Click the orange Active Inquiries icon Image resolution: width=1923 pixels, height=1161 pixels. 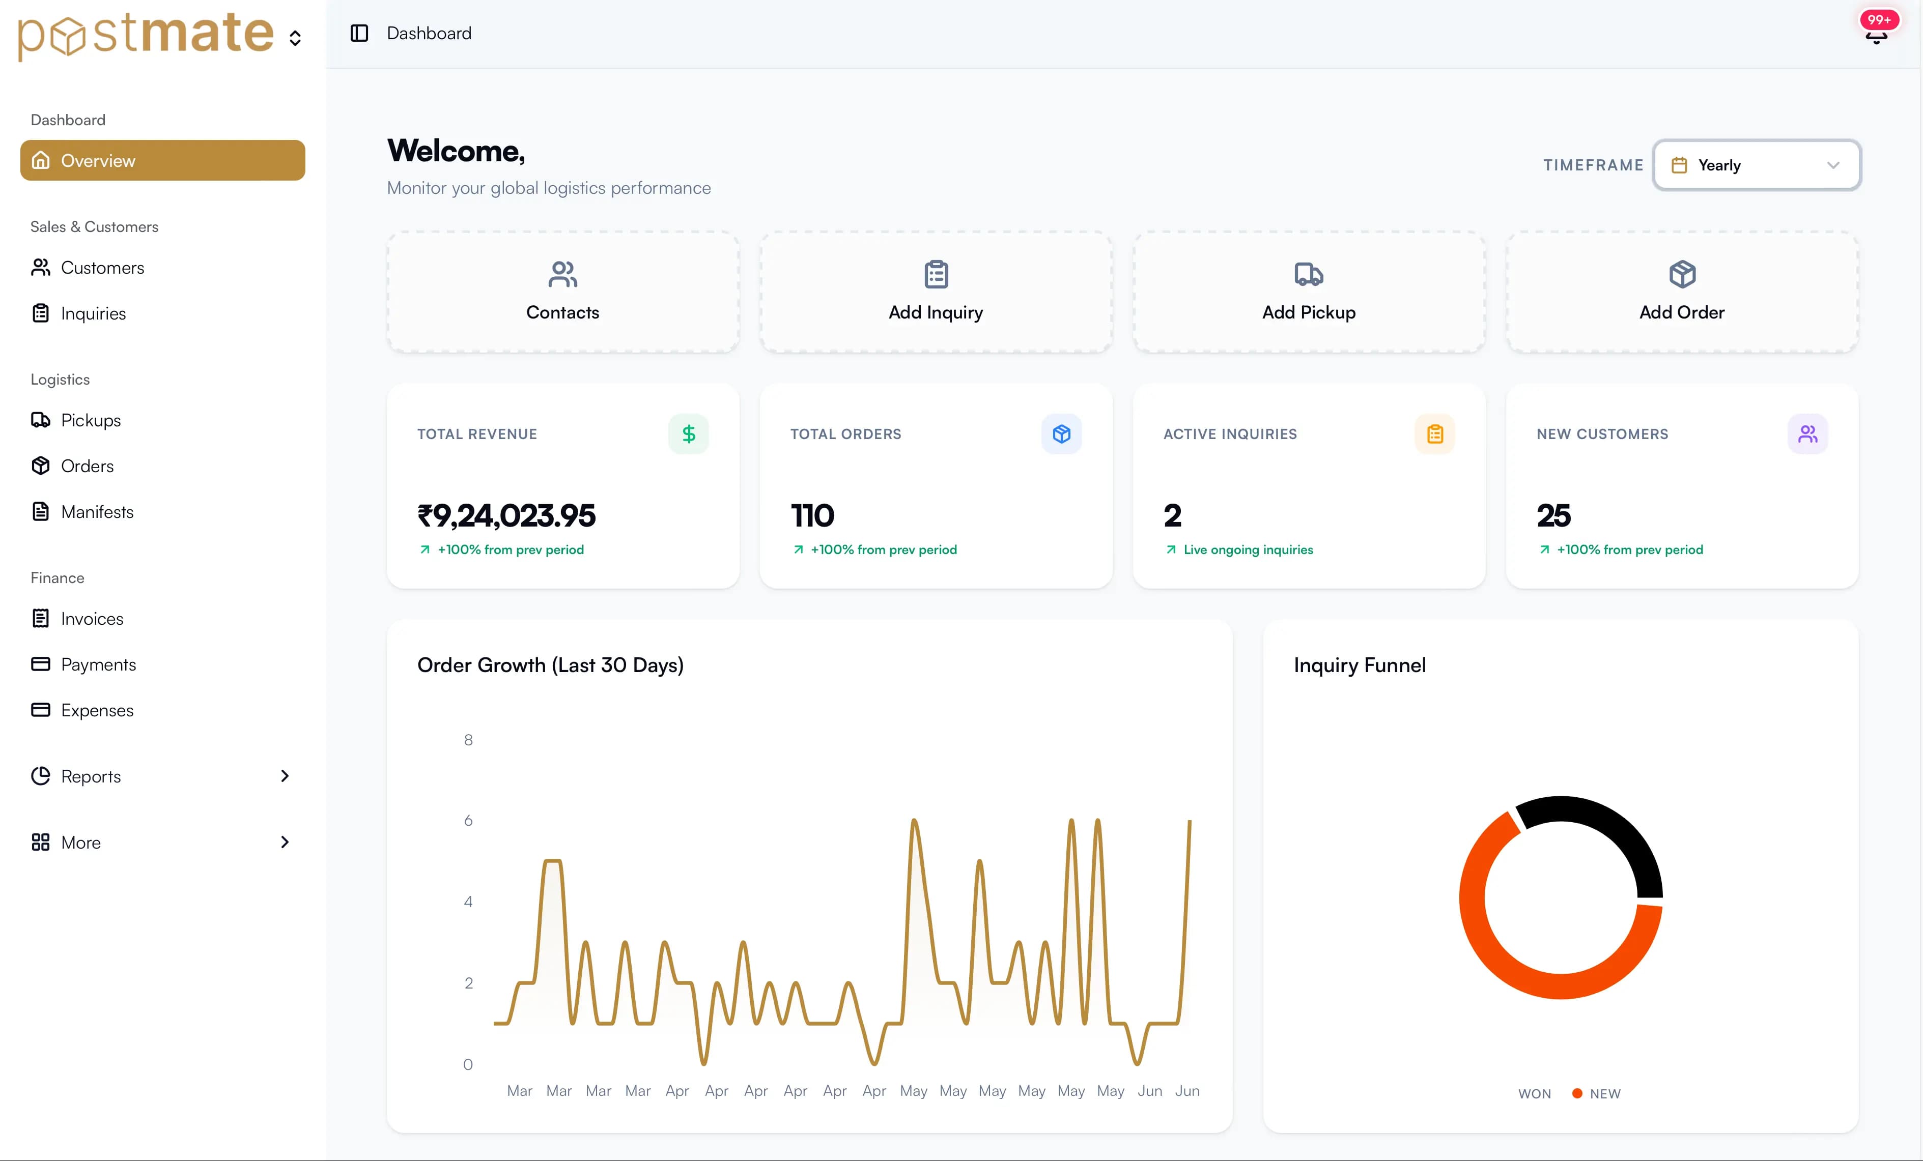click(x=1434, y=434)
